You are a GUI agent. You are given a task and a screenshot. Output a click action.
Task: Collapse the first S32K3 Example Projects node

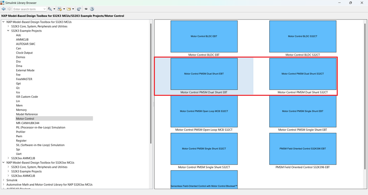click(8, 31)
